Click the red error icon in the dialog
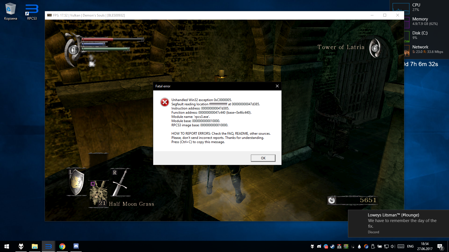The height and width of the screenshot is (252, 449). 165,102
